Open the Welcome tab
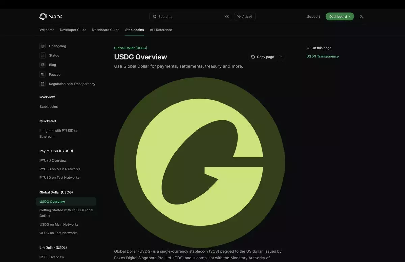 [x=47, y=30]
